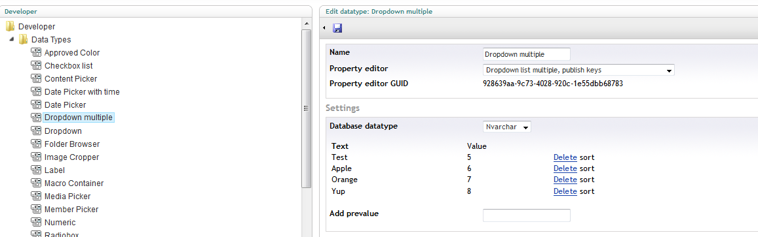758x237 pixels.
Task: Select the Developer tree root label
Action: click(37, 27)
